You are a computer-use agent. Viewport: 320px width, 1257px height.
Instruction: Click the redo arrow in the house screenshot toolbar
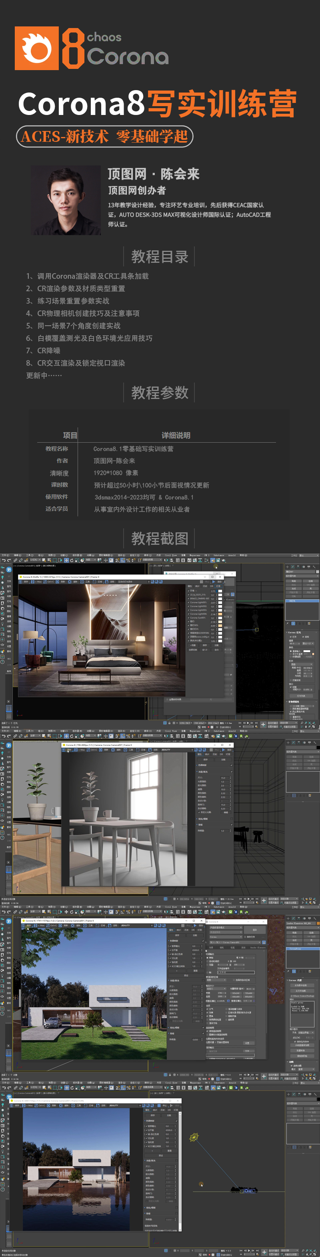point(9,912)
